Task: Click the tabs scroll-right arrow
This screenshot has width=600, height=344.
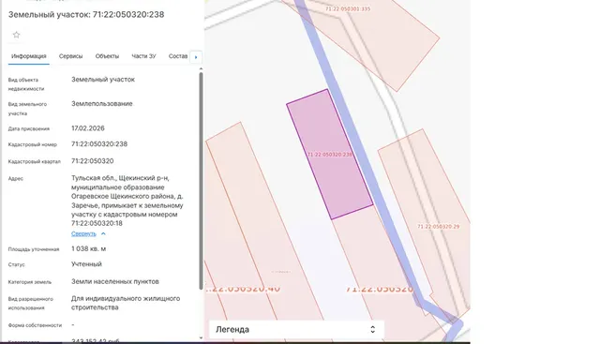Action: 196,57
